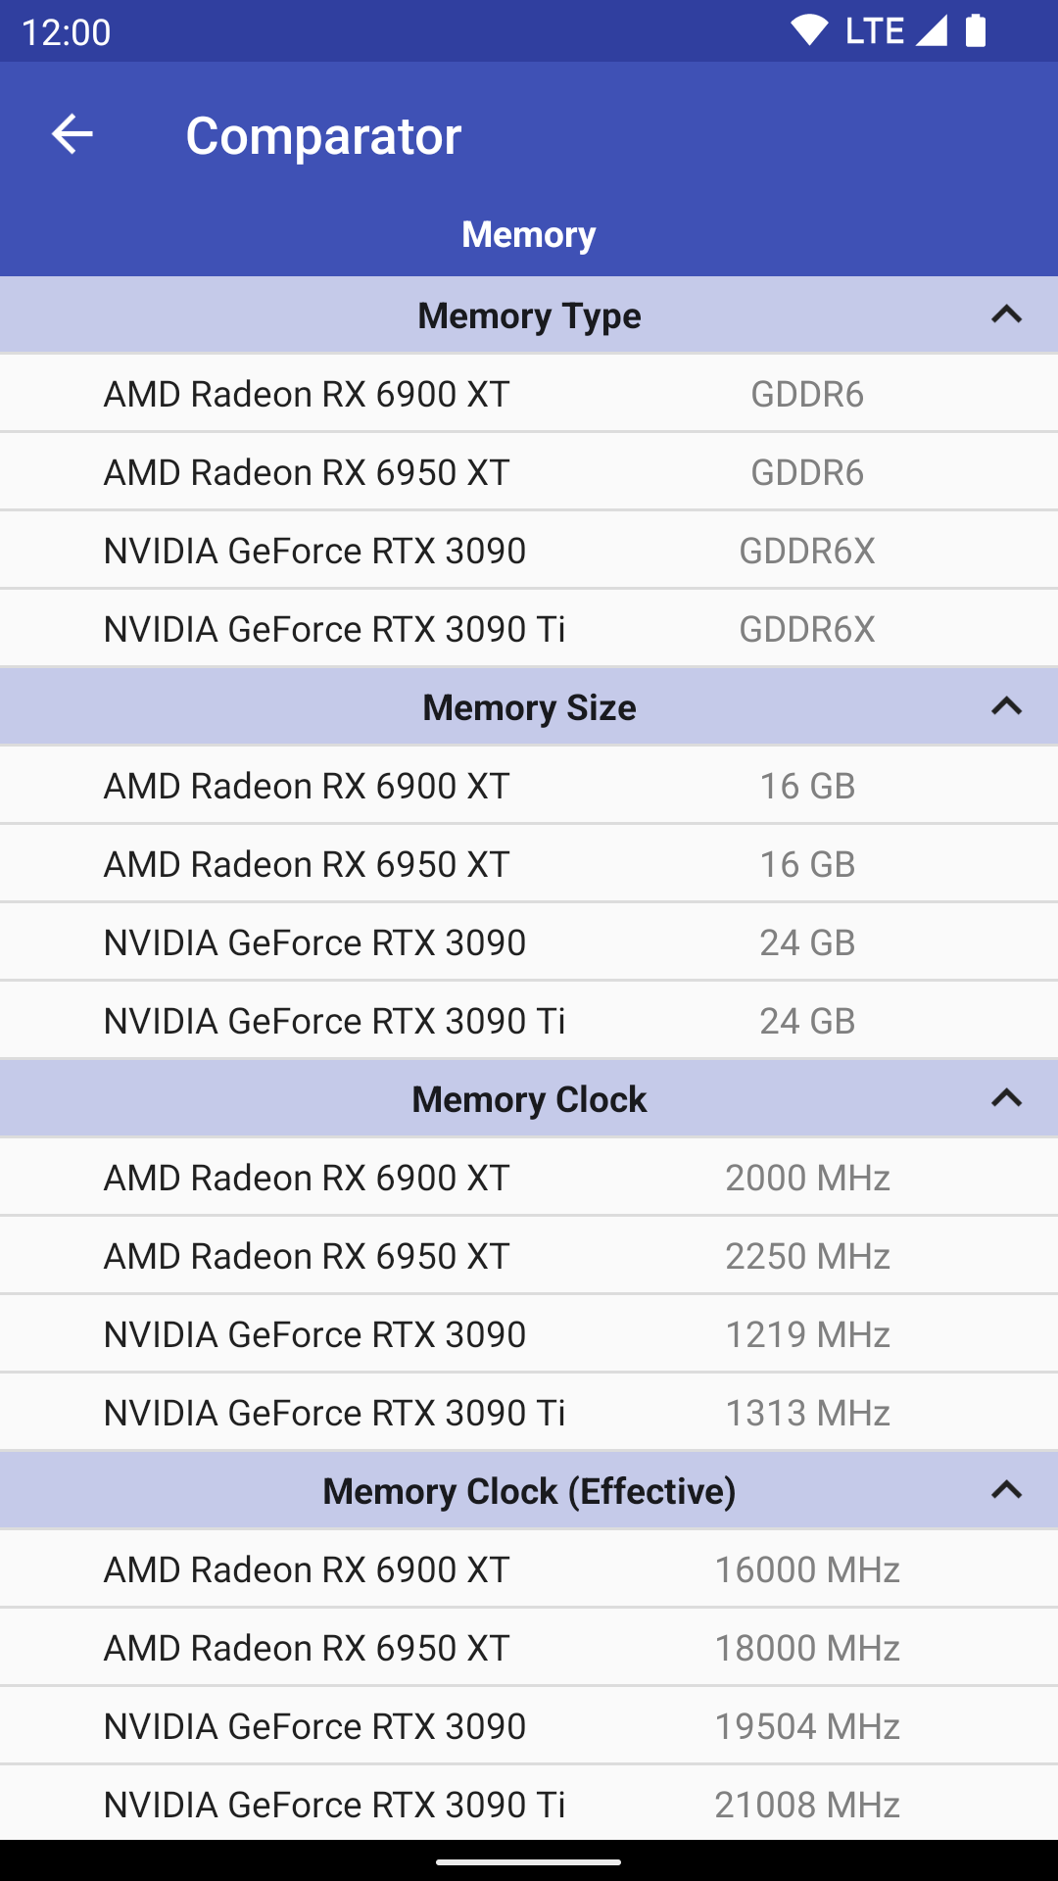The height and width of the screenshot is (1881, 1058).
Task: Select RX 6950 XT in the 18000 MHz row
Action: point(307,1648)
